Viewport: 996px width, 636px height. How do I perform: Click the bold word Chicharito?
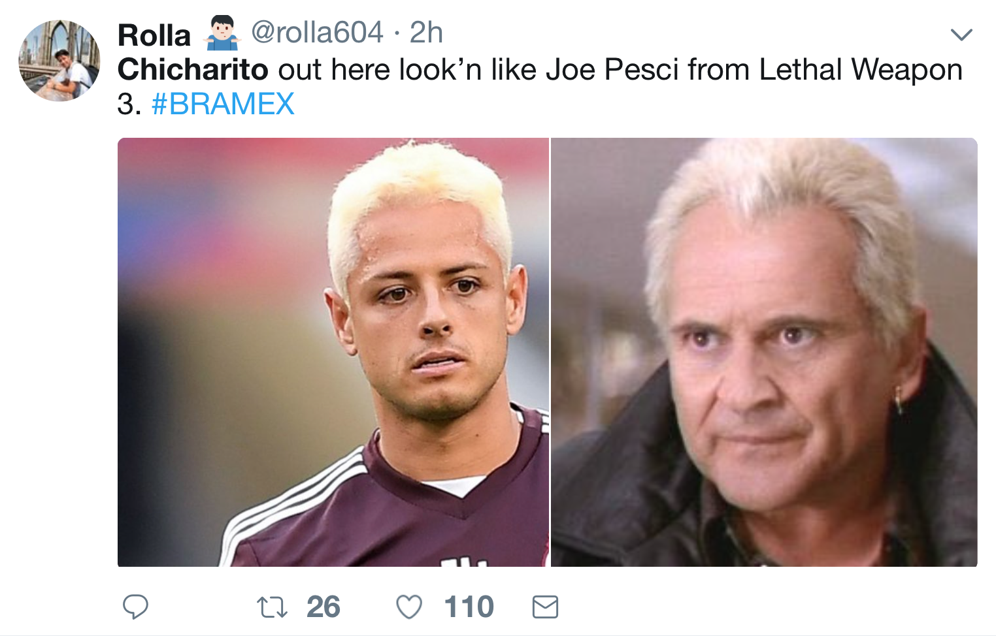click(x=193, y=69)
